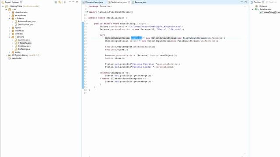Image resolution: width=280 pixels, height=157 pixels.
Task: Expand folded imports on line 3
Action: pos(87,12)
